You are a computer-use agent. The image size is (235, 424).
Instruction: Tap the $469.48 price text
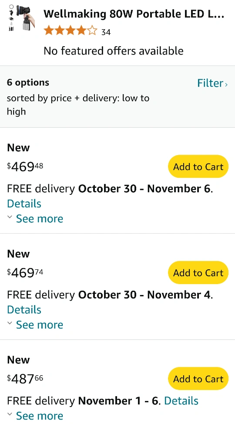[25, 166]
